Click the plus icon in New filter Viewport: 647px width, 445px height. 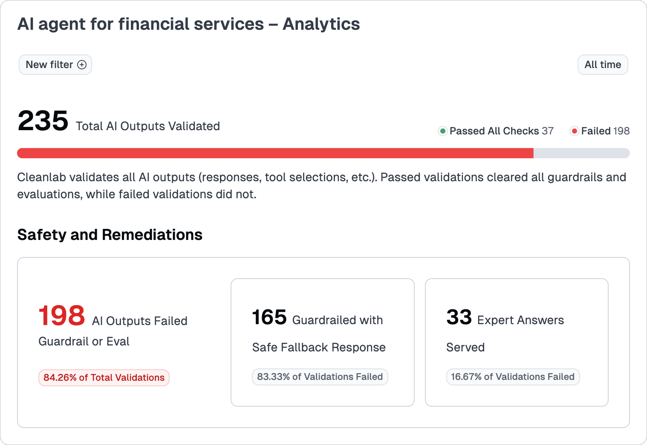[x=82, y=65]
